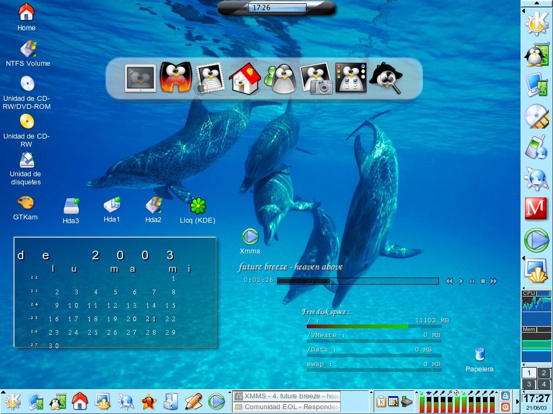Screen dimensions: 553x414
Task: Click the song progress bar to seek
Action: (x=358, y=281)
